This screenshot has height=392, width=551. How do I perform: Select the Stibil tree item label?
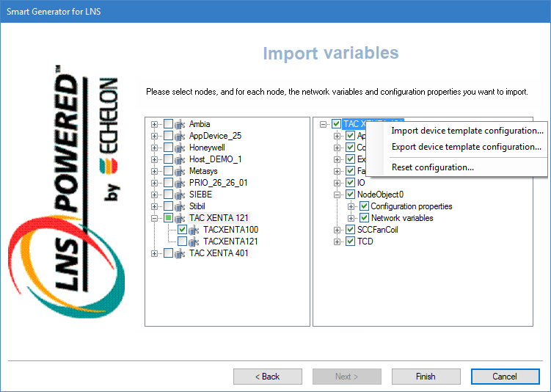tap(199, 206)
